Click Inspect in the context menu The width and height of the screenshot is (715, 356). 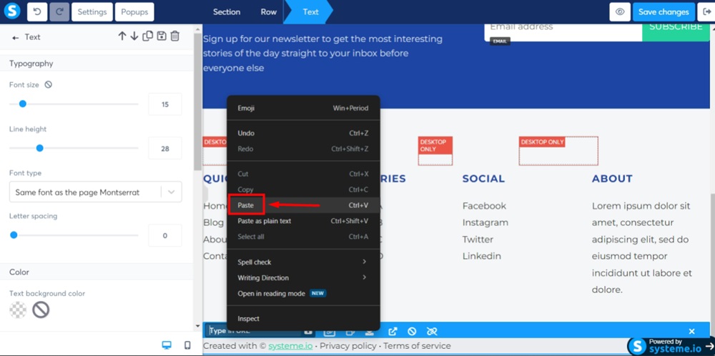coord(302,319)
